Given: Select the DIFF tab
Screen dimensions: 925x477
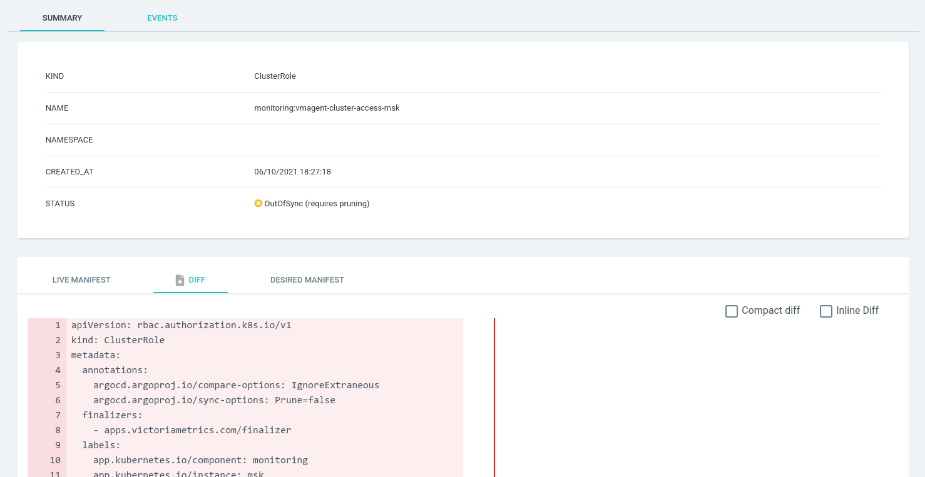Looking at the screenshot, I should point(197,279).
